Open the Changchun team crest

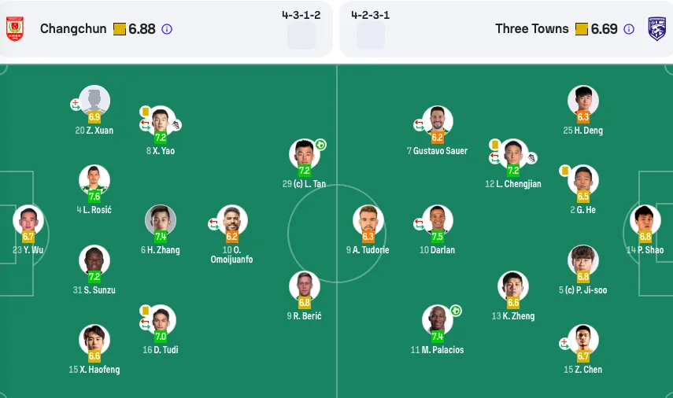pyautogui.click(x=15, y=29)
